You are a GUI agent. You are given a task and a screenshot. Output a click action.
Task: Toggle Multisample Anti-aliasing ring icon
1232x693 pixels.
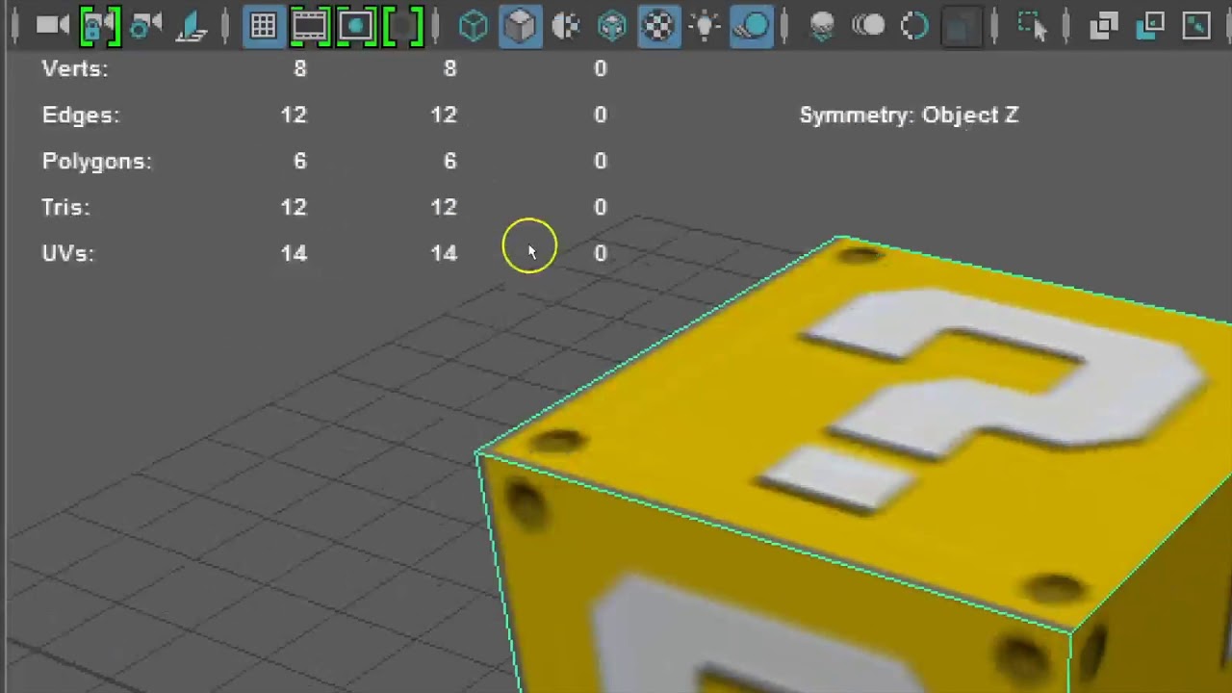(913, 26)
